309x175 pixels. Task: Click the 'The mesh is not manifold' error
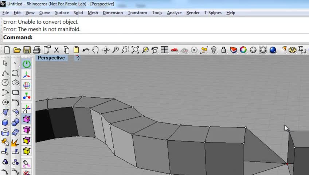click(x=42, y=29)
